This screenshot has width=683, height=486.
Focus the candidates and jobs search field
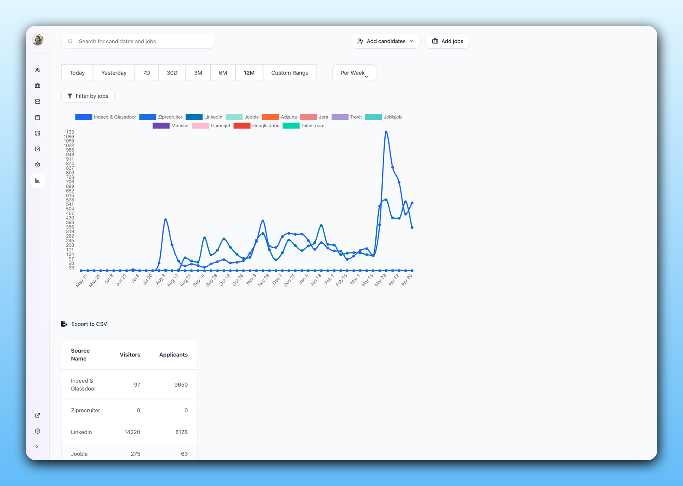tap(138, 42)
